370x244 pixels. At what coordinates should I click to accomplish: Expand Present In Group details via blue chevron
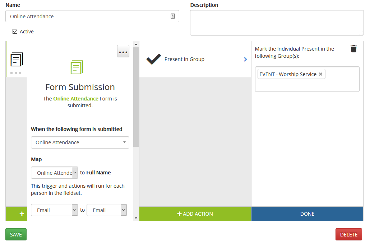click(x=246, y=59)
